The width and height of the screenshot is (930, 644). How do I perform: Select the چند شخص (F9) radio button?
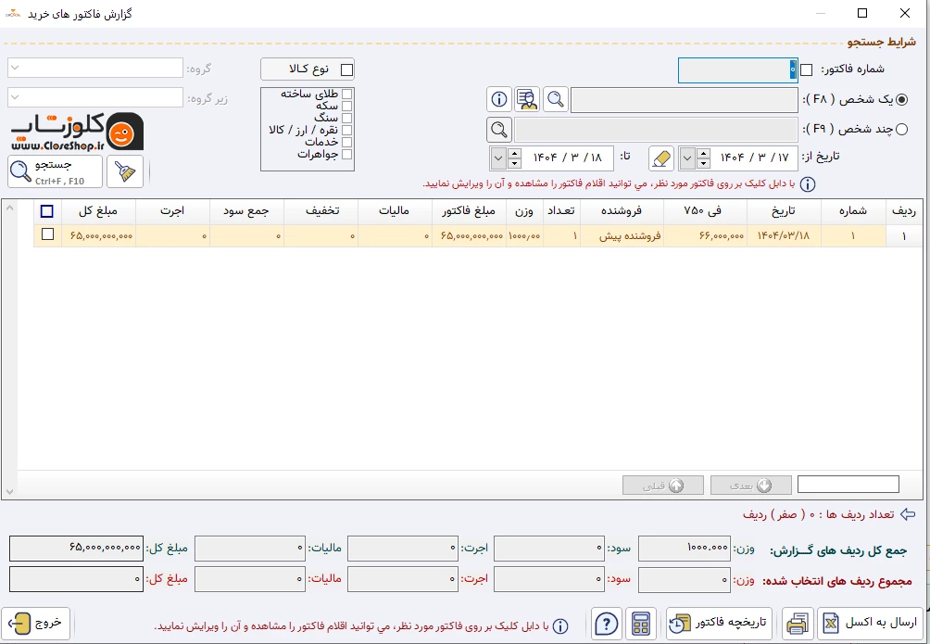901,129
